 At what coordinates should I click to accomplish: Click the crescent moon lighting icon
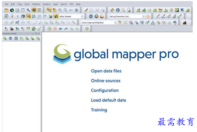click(102, 16)
